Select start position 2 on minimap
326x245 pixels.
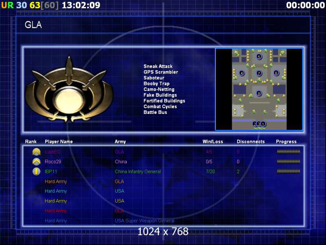(x=254, y=124)
